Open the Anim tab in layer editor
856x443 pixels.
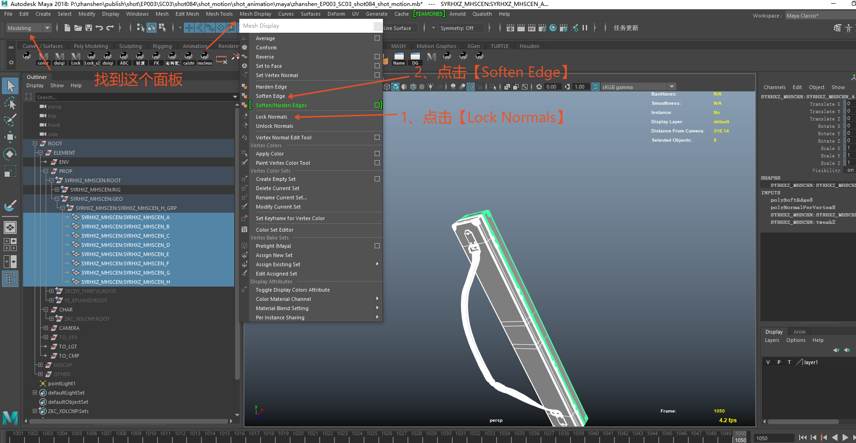click(x=799, y=332)
